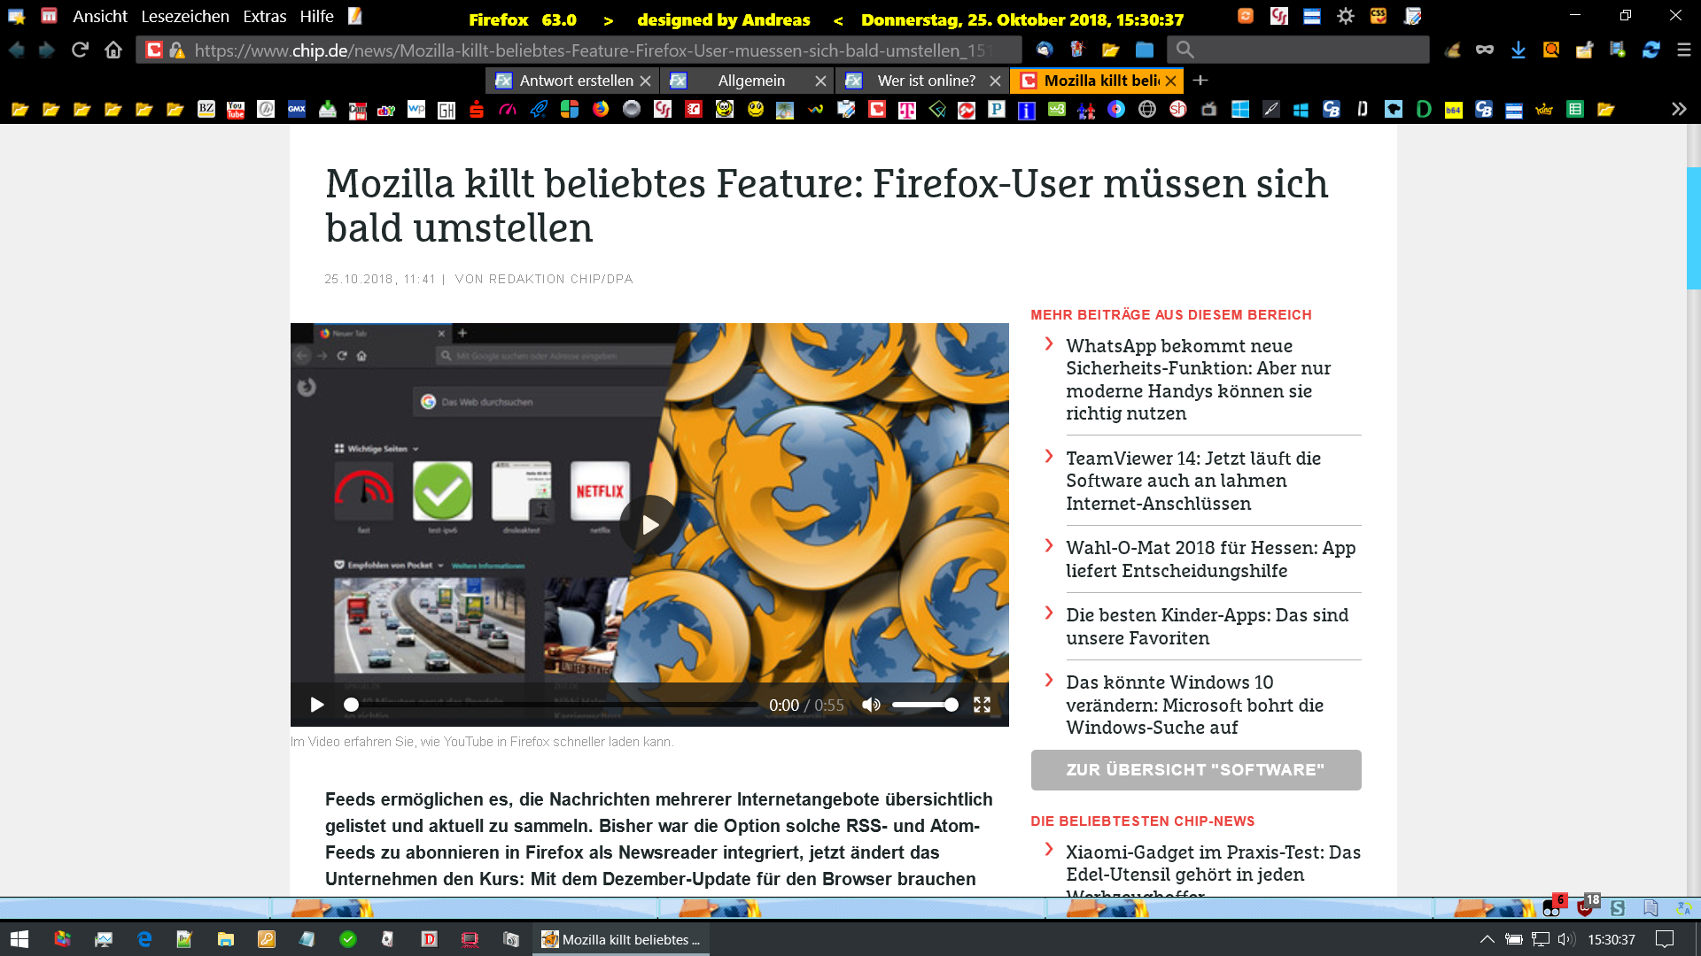This screenshot has width=1701, height=956.
Task: Click the reload page button
Action: point(80,50)
